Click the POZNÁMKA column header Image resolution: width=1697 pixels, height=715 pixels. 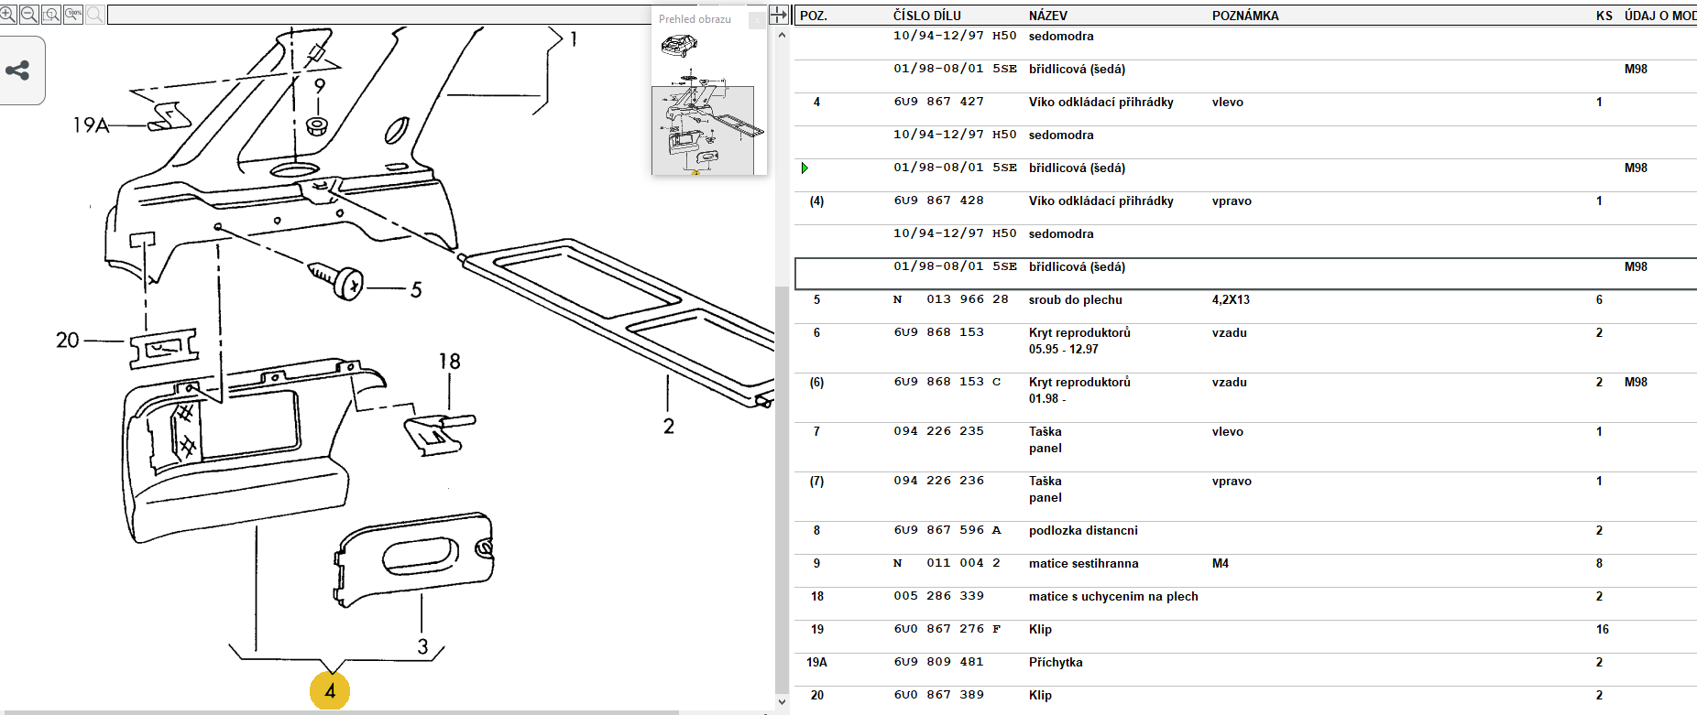click(x=1245, y=16)
